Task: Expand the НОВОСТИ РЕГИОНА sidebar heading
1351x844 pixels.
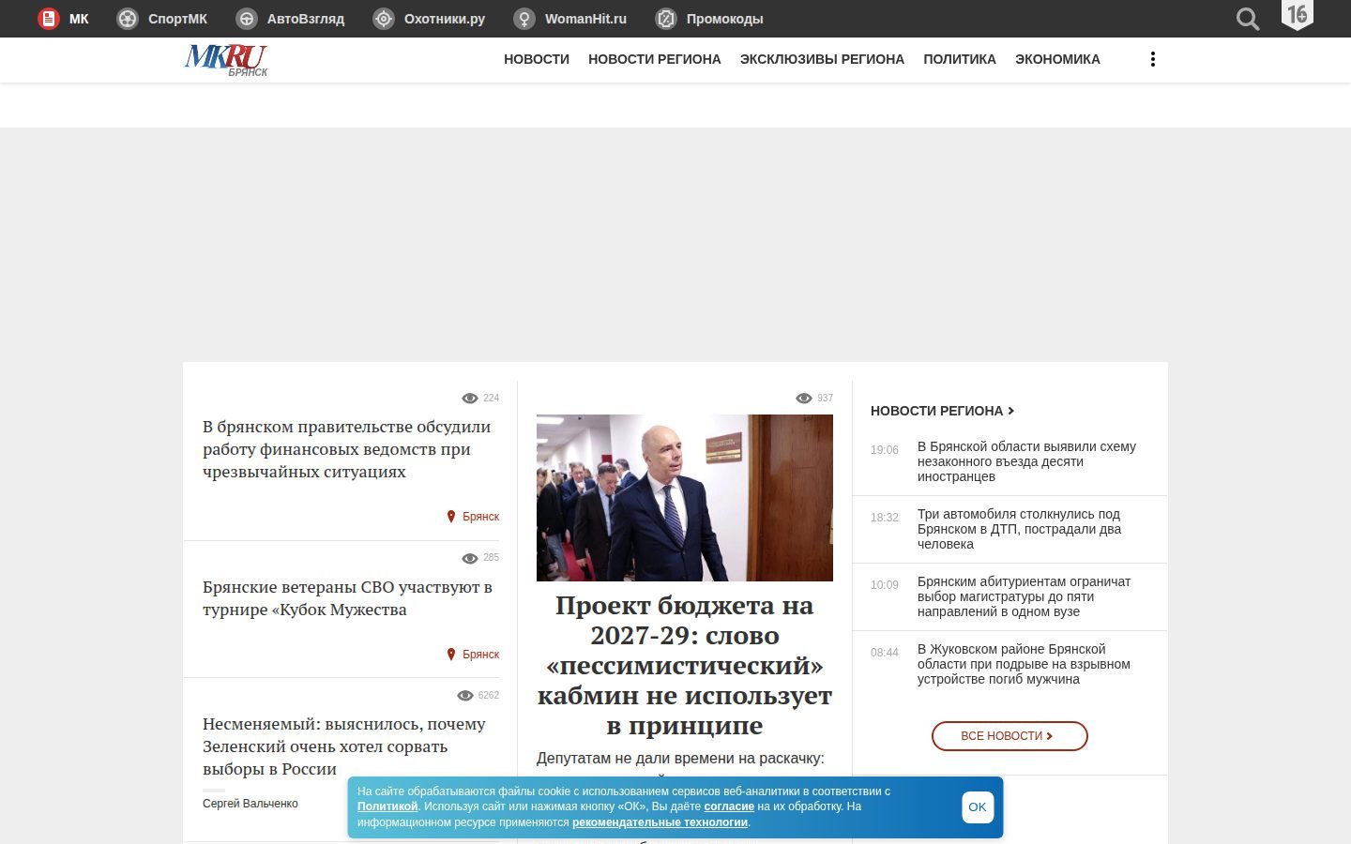Action: click(x=942, y=411)
